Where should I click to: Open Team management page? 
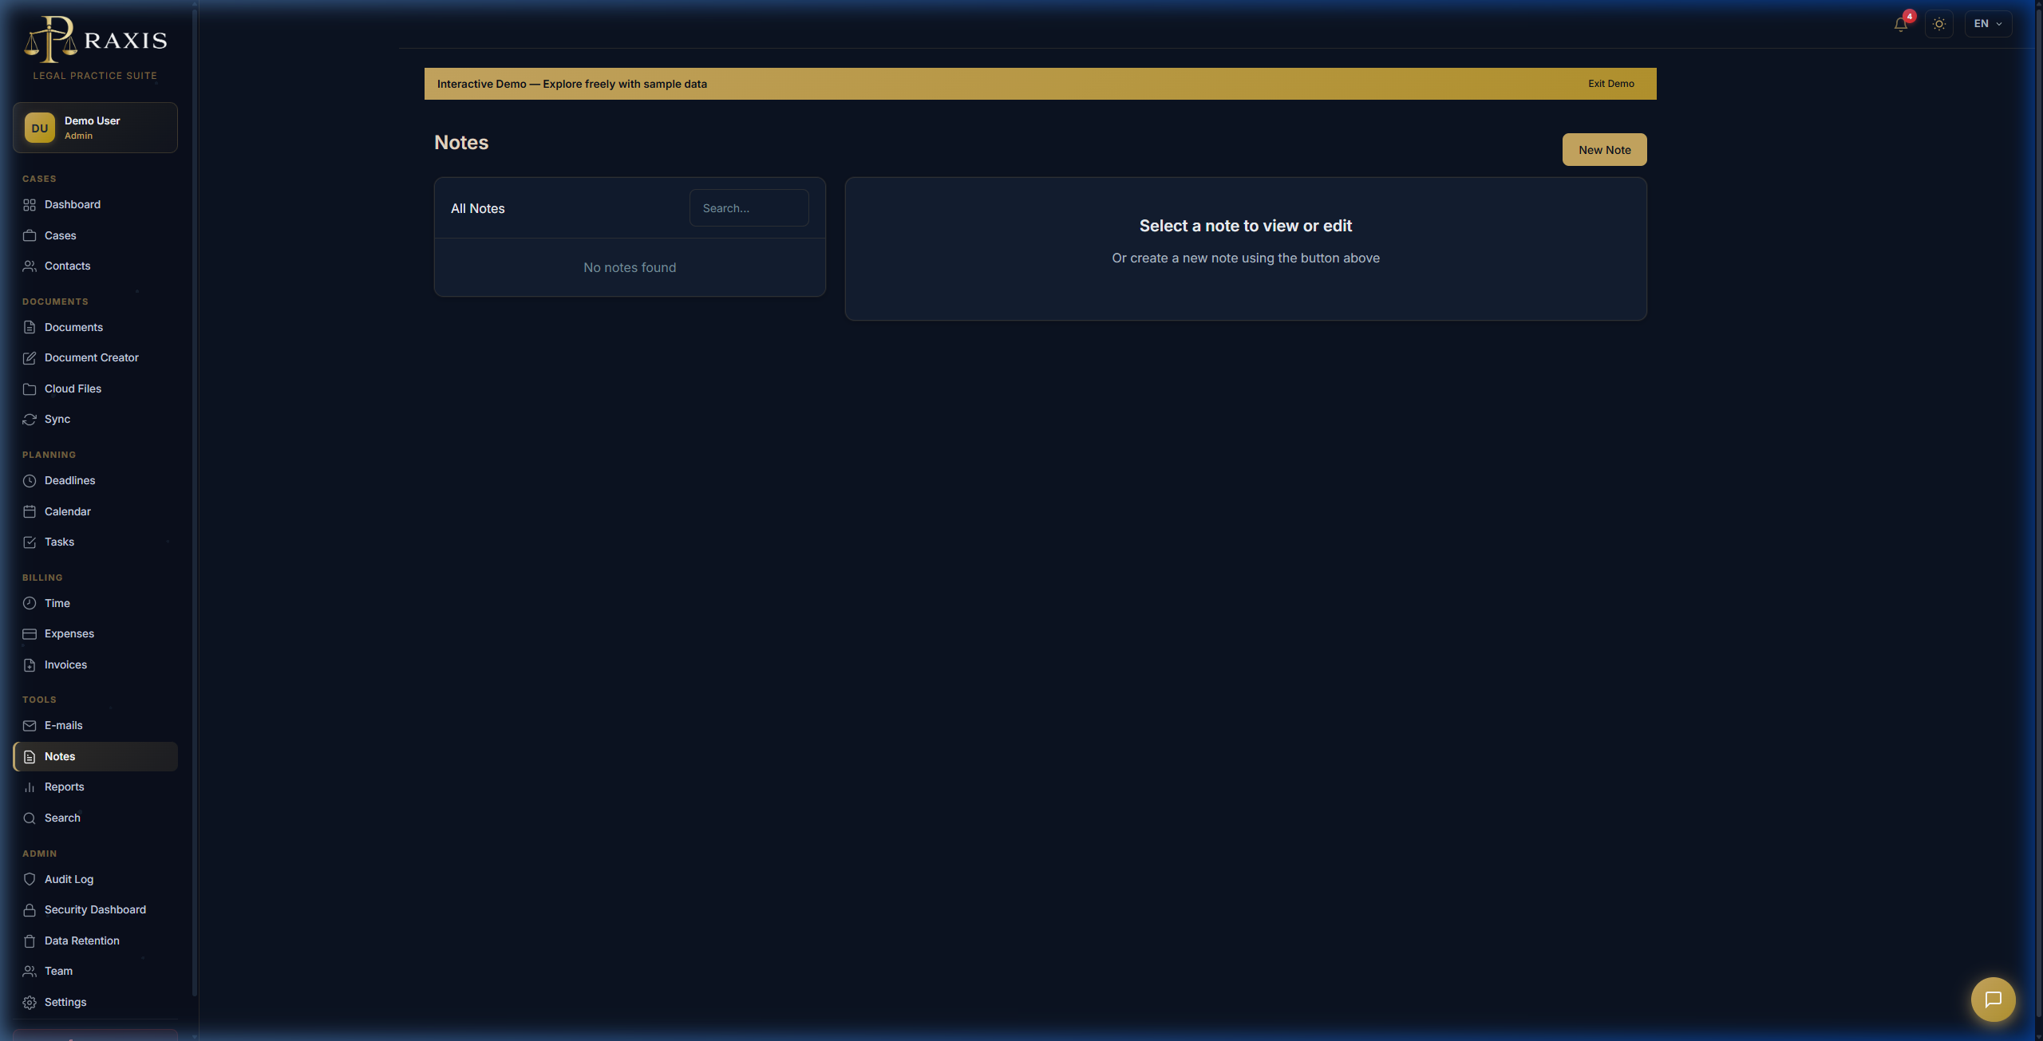coord(95,972)
